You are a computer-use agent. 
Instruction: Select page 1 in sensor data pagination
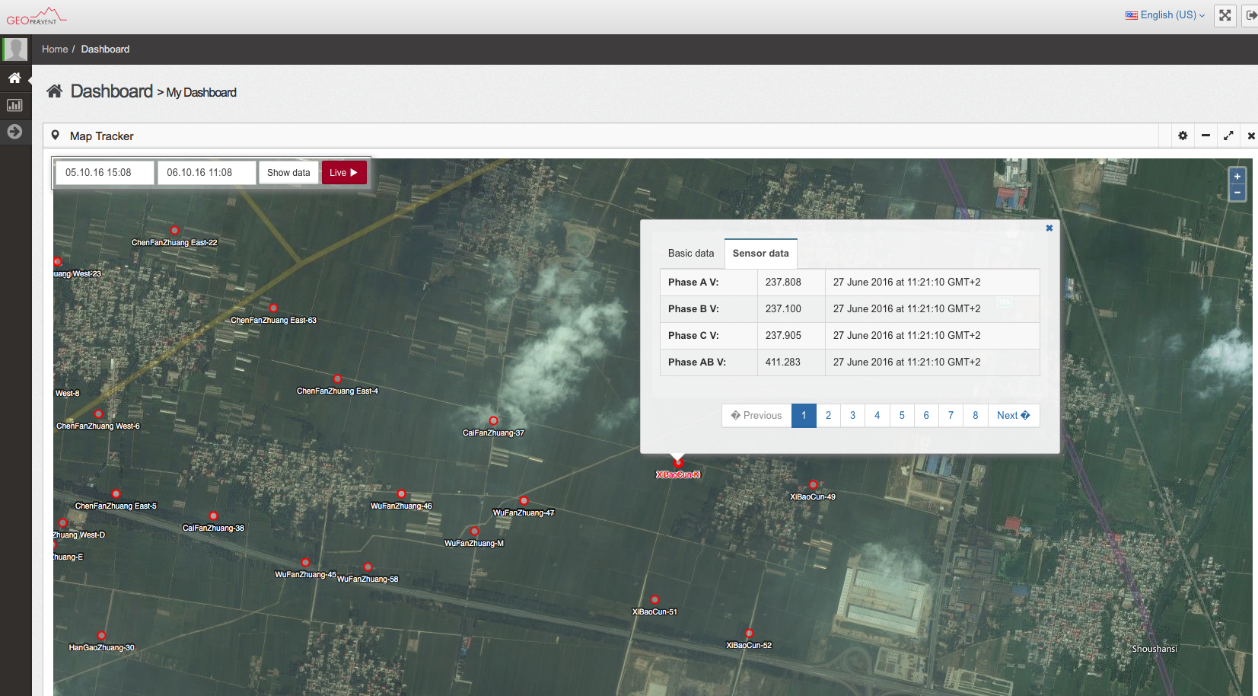point(804,415)
